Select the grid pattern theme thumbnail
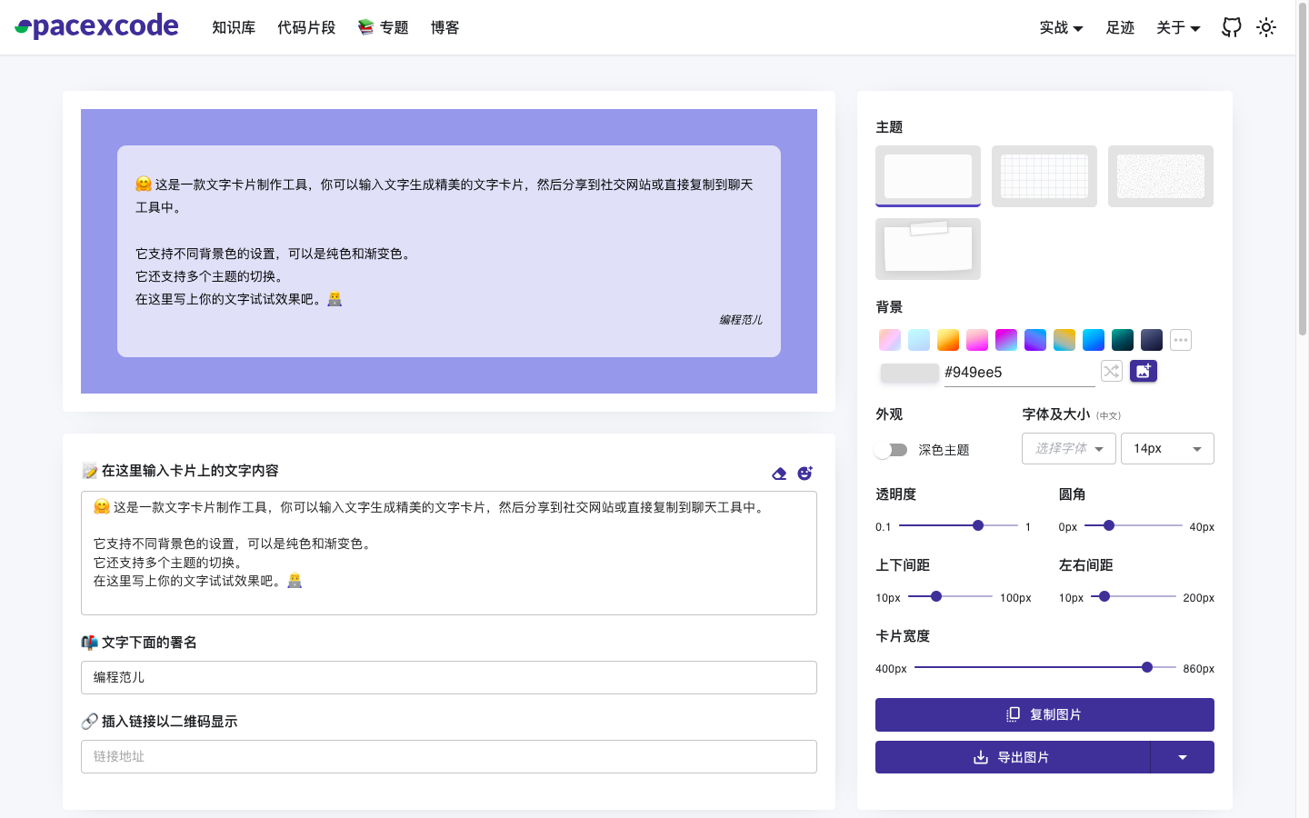The height and width of the screenshot is (818, 1309). (1044, 175)
